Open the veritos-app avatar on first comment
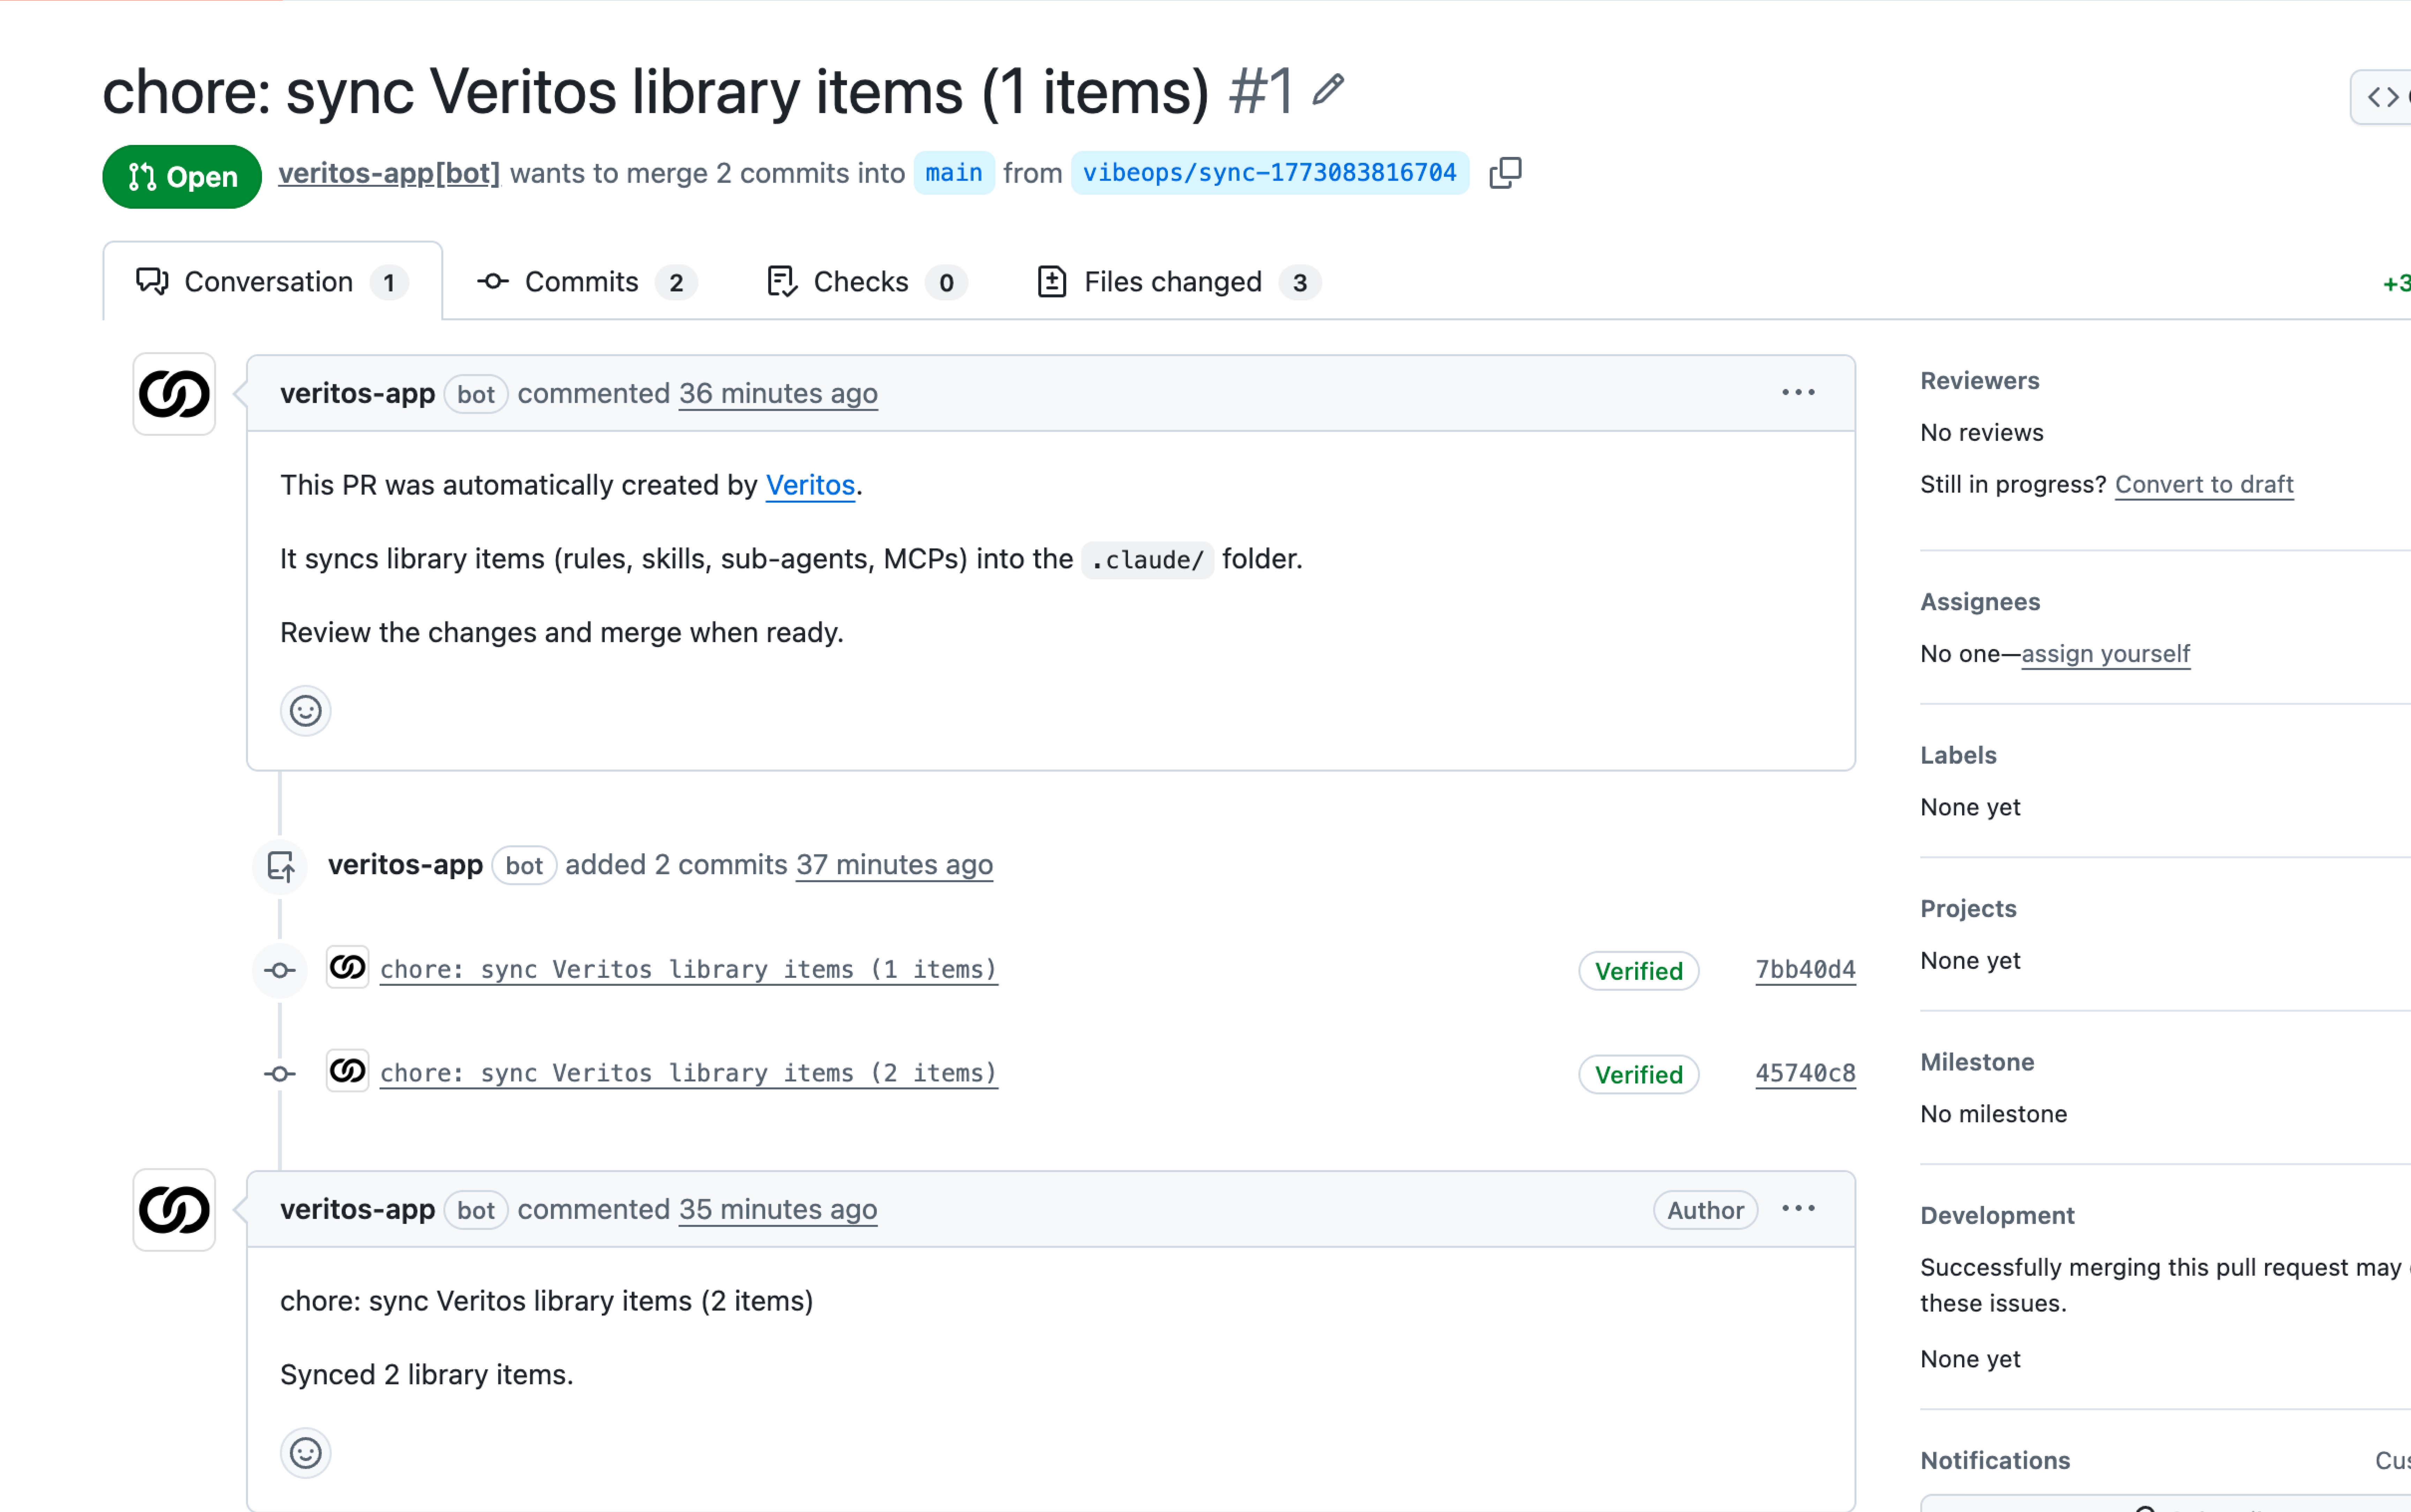2411x1512 pixels. [174, 394]
